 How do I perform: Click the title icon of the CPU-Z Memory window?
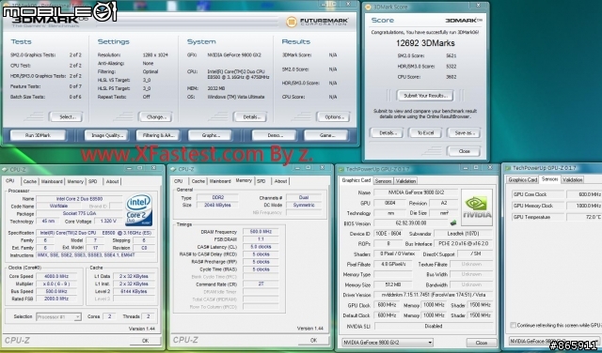click(173, 169)
